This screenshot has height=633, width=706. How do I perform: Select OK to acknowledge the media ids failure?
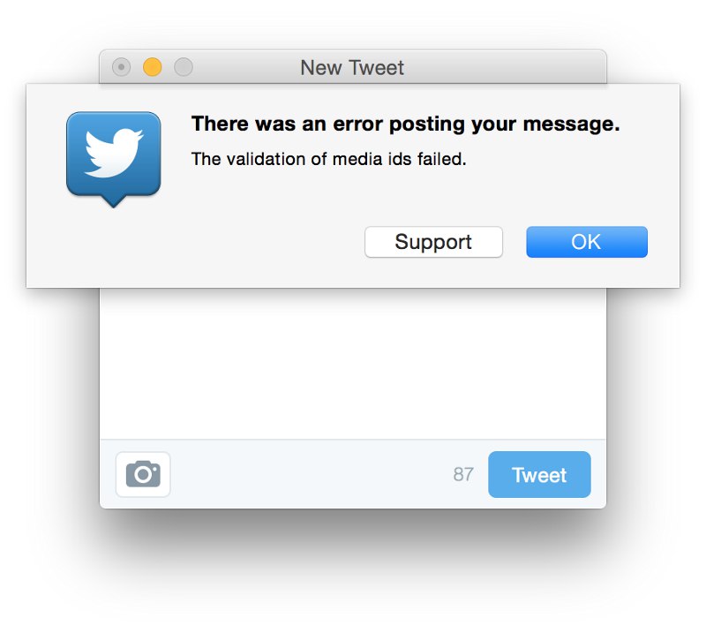587,242
